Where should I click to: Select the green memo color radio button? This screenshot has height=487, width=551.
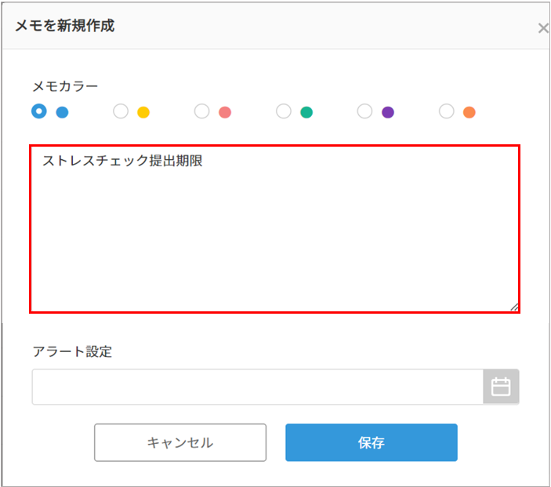284,111
